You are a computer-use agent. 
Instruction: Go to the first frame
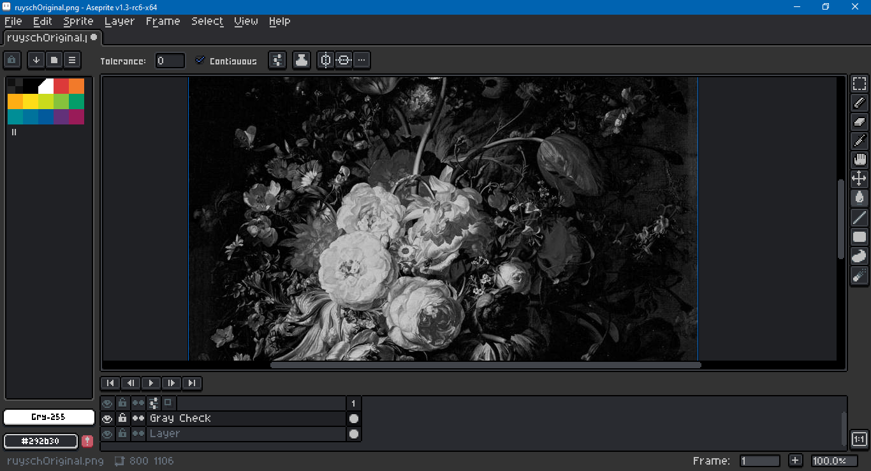110,383
